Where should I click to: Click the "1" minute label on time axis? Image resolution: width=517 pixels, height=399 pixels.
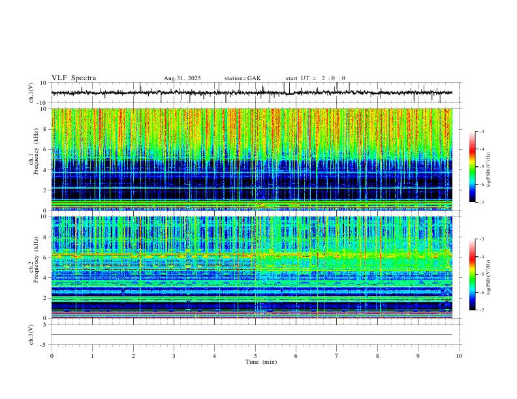click(92, 356)
